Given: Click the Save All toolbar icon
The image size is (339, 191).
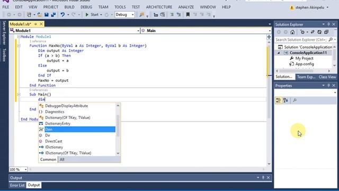Looking at the screenshot, I should pos(53,15).
